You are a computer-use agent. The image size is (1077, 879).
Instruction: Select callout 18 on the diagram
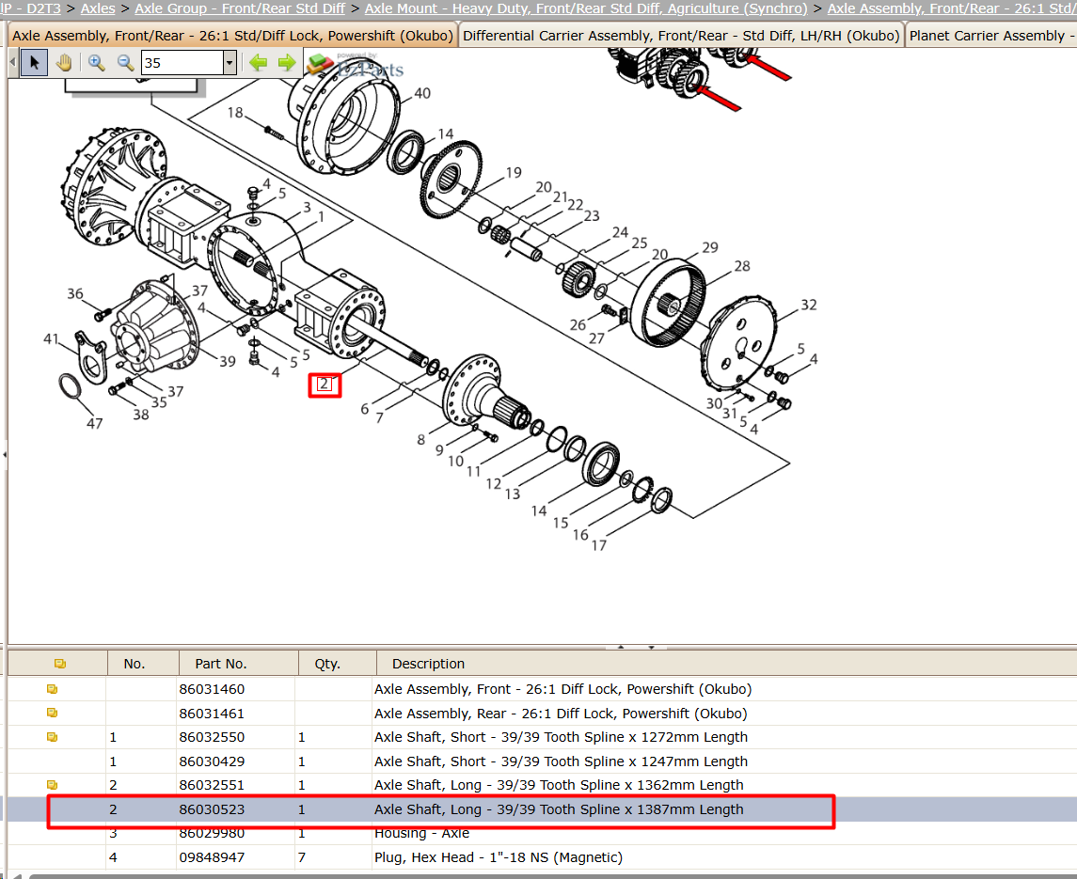[235, 112]
